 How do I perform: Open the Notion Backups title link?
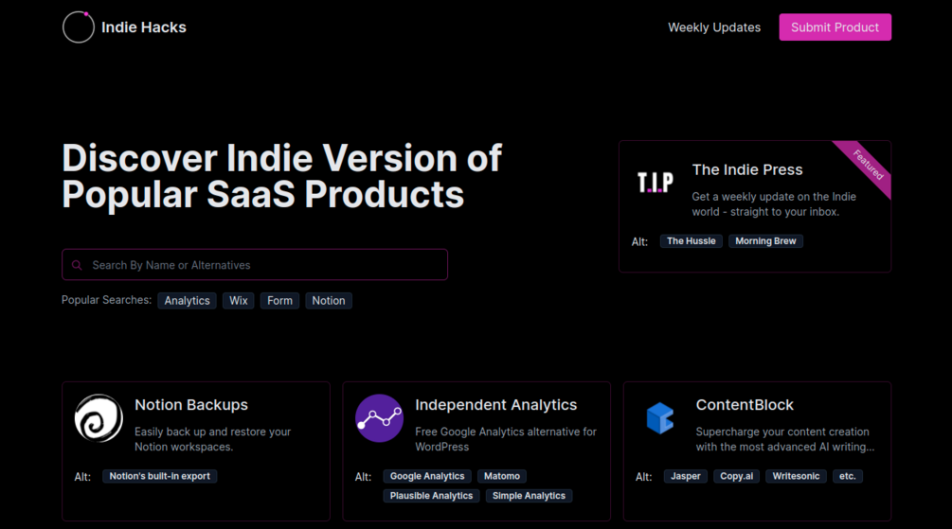pos(191,405)
